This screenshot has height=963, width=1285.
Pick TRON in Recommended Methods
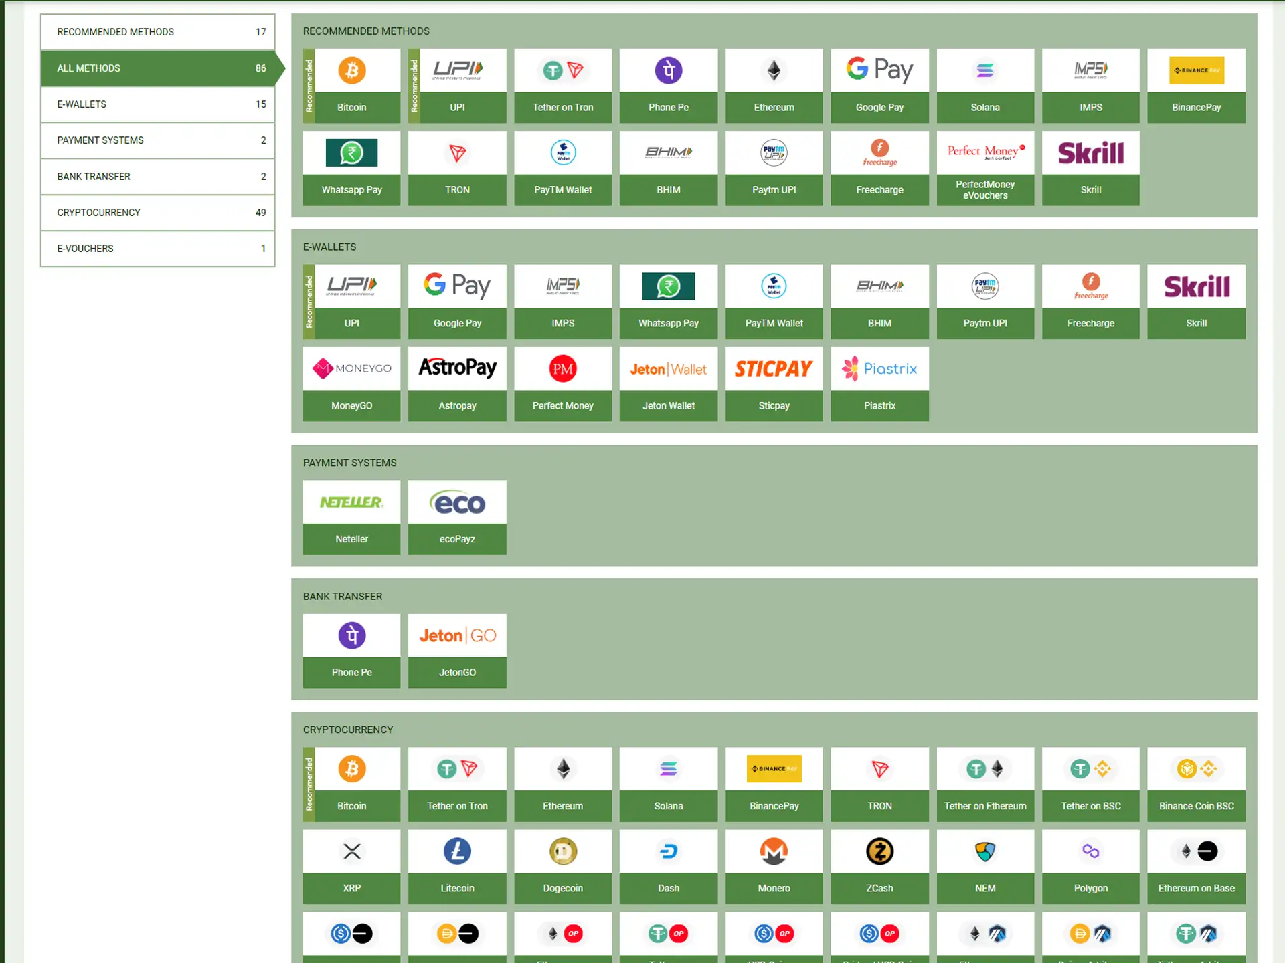(457, 168)
